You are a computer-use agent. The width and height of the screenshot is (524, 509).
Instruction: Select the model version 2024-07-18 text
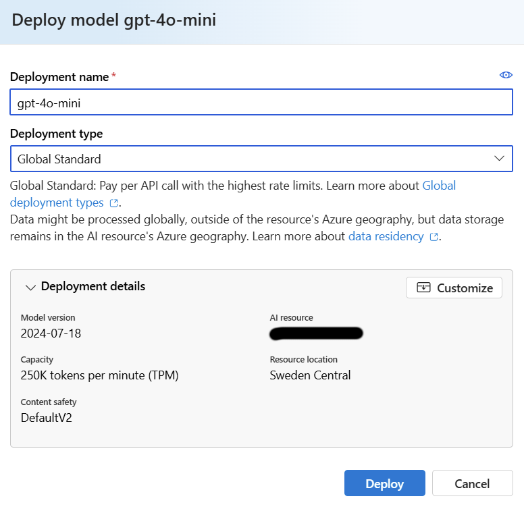pos(51,333)
